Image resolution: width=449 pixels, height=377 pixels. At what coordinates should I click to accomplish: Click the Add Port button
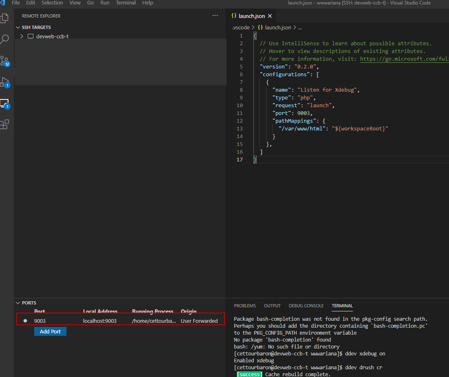pos(50,331)
